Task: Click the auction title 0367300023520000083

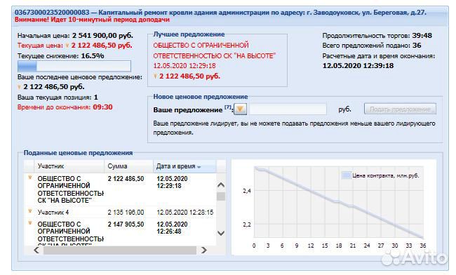Action: [52, 13]
